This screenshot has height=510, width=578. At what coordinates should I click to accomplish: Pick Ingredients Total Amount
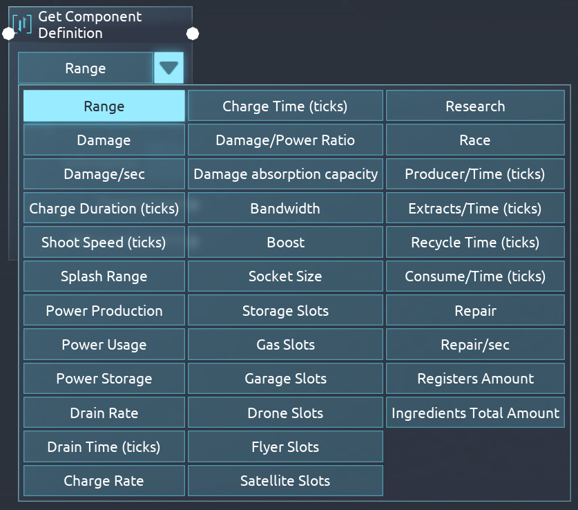point(475,413)
